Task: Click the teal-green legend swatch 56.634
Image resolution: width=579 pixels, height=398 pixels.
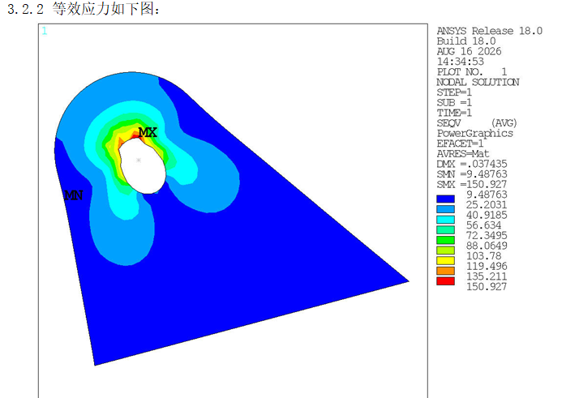Action: coord(445,229)
